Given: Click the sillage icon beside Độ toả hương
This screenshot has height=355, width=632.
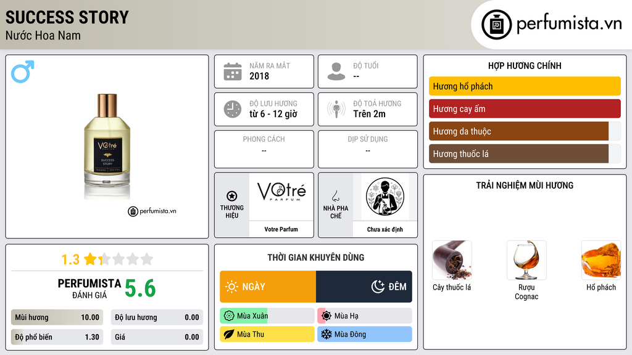Looking at the screenshot, I should pos(336,109).
